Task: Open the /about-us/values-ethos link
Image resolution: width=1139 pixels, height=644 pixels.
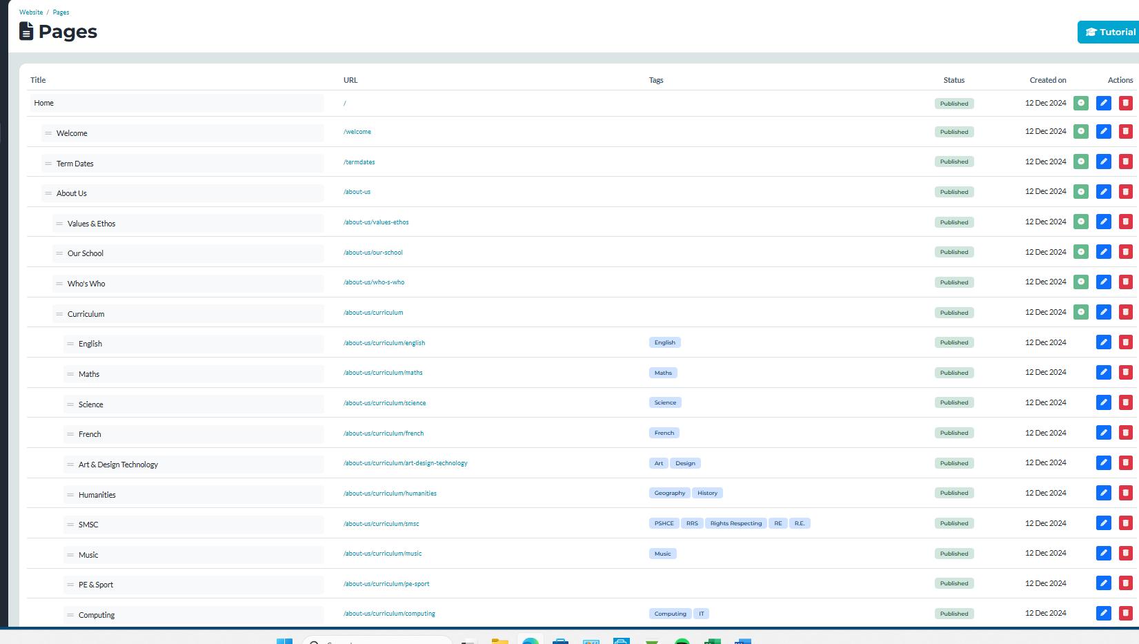Action: [x=376, y=222]
